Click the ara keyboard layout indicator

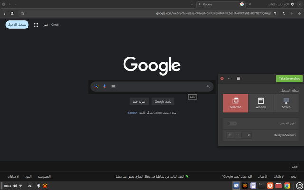tap(29, 186)
